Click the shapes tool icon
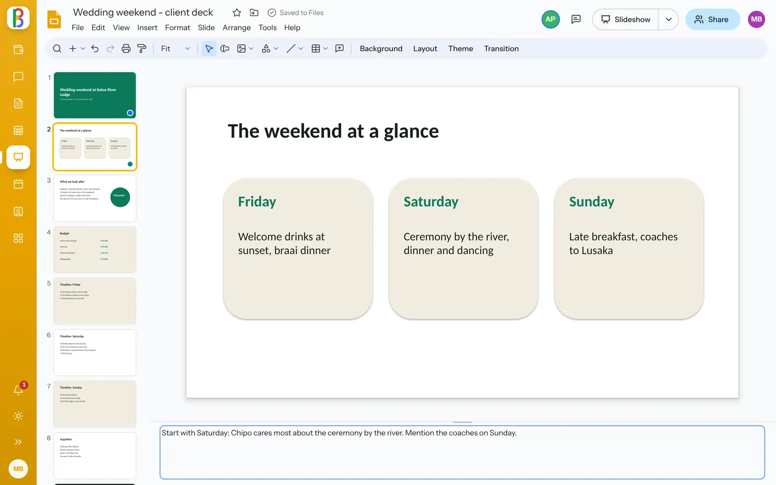This screenshot has height=485, width=776. [266, 48]
